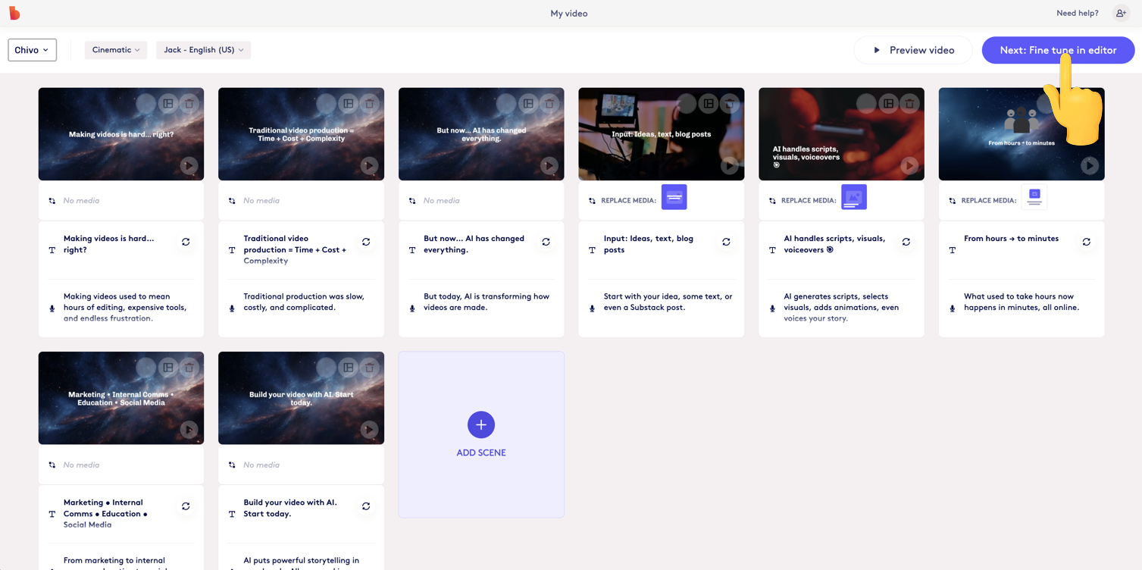Viewport: 1142px width, 570px height.
Task: Click 'No media' under 'Build your video' scene
Action: 261,465
